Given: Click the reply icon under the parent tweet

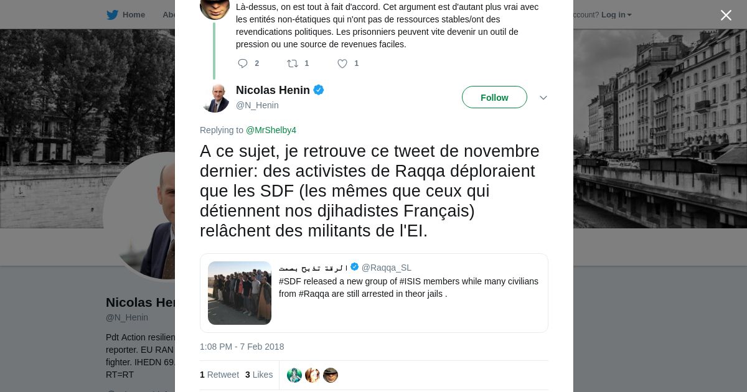Looking at the screenshot, I should tap(243, 63).
